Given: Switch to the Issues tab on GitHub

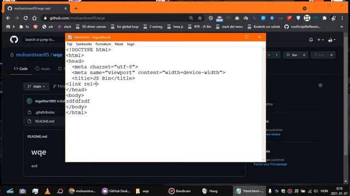Looking at the screenshot, I should [43, 69].
